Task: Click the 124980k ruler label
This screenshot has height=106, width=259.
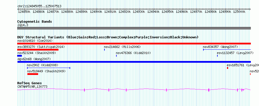Action: pos(210,12)
